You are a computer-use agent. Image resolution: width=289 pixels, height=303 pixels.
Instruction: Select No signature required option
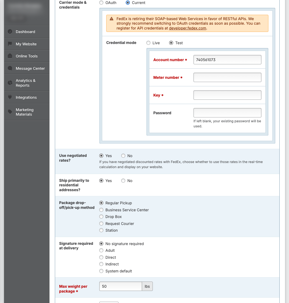(x=101, y=244)
